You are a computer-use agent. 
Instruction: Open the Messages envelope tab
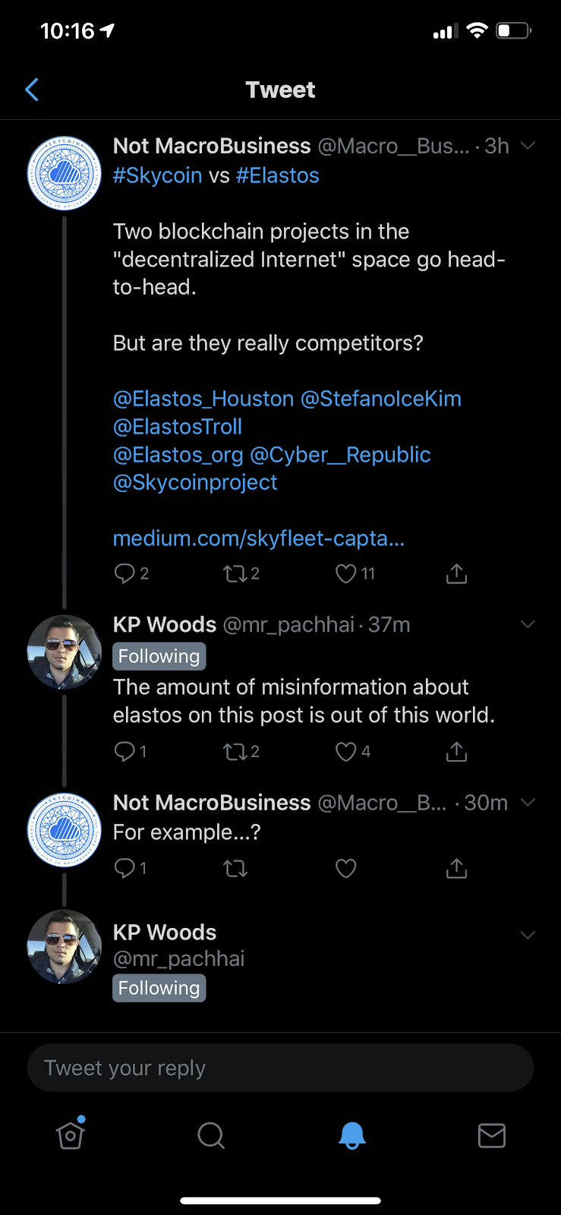tap(492, 1136)
